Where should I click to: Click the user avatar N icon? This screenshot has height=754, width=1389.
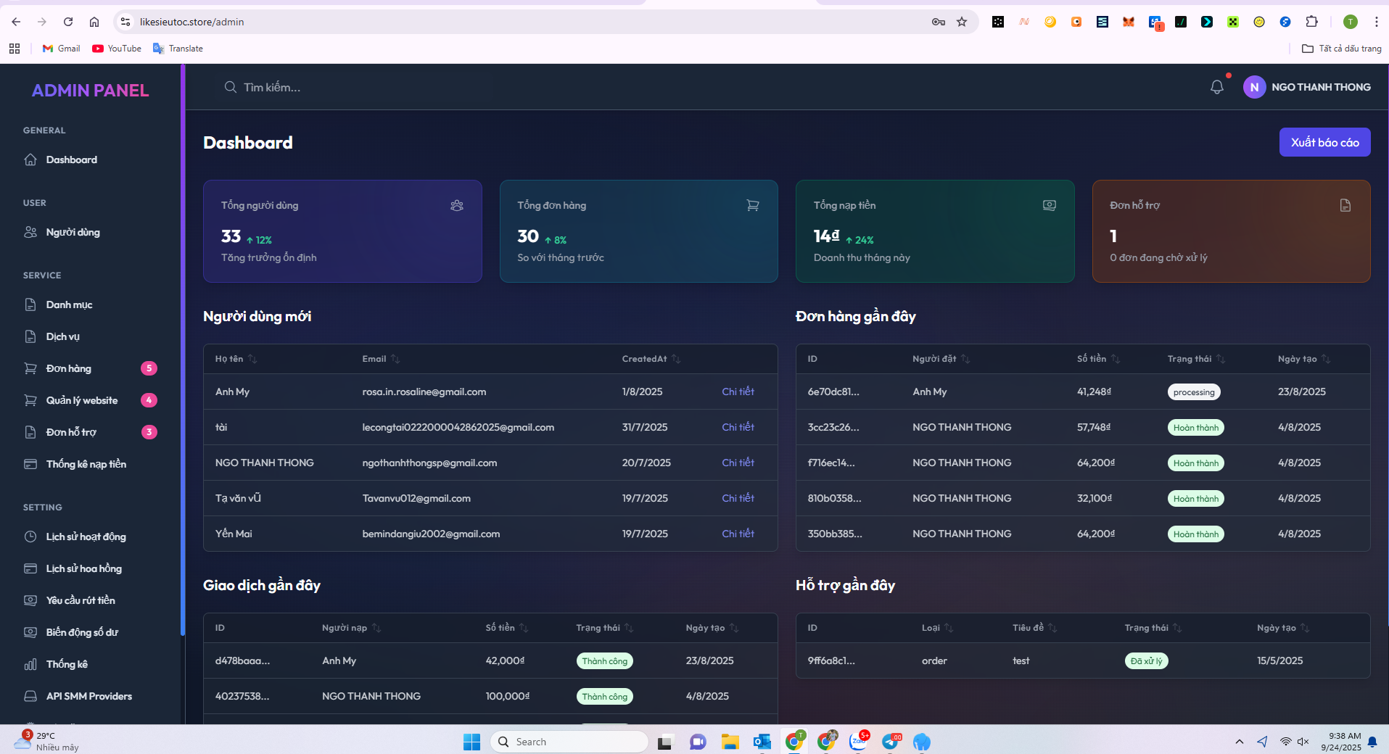point(1254,87)
